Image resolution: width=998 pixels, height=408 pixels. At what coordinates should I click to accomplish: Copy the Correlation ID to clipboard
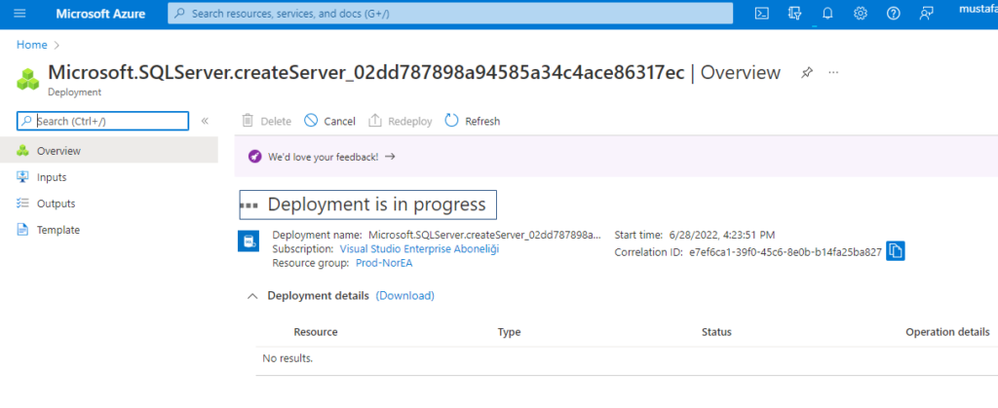click(x=896, y=251)
